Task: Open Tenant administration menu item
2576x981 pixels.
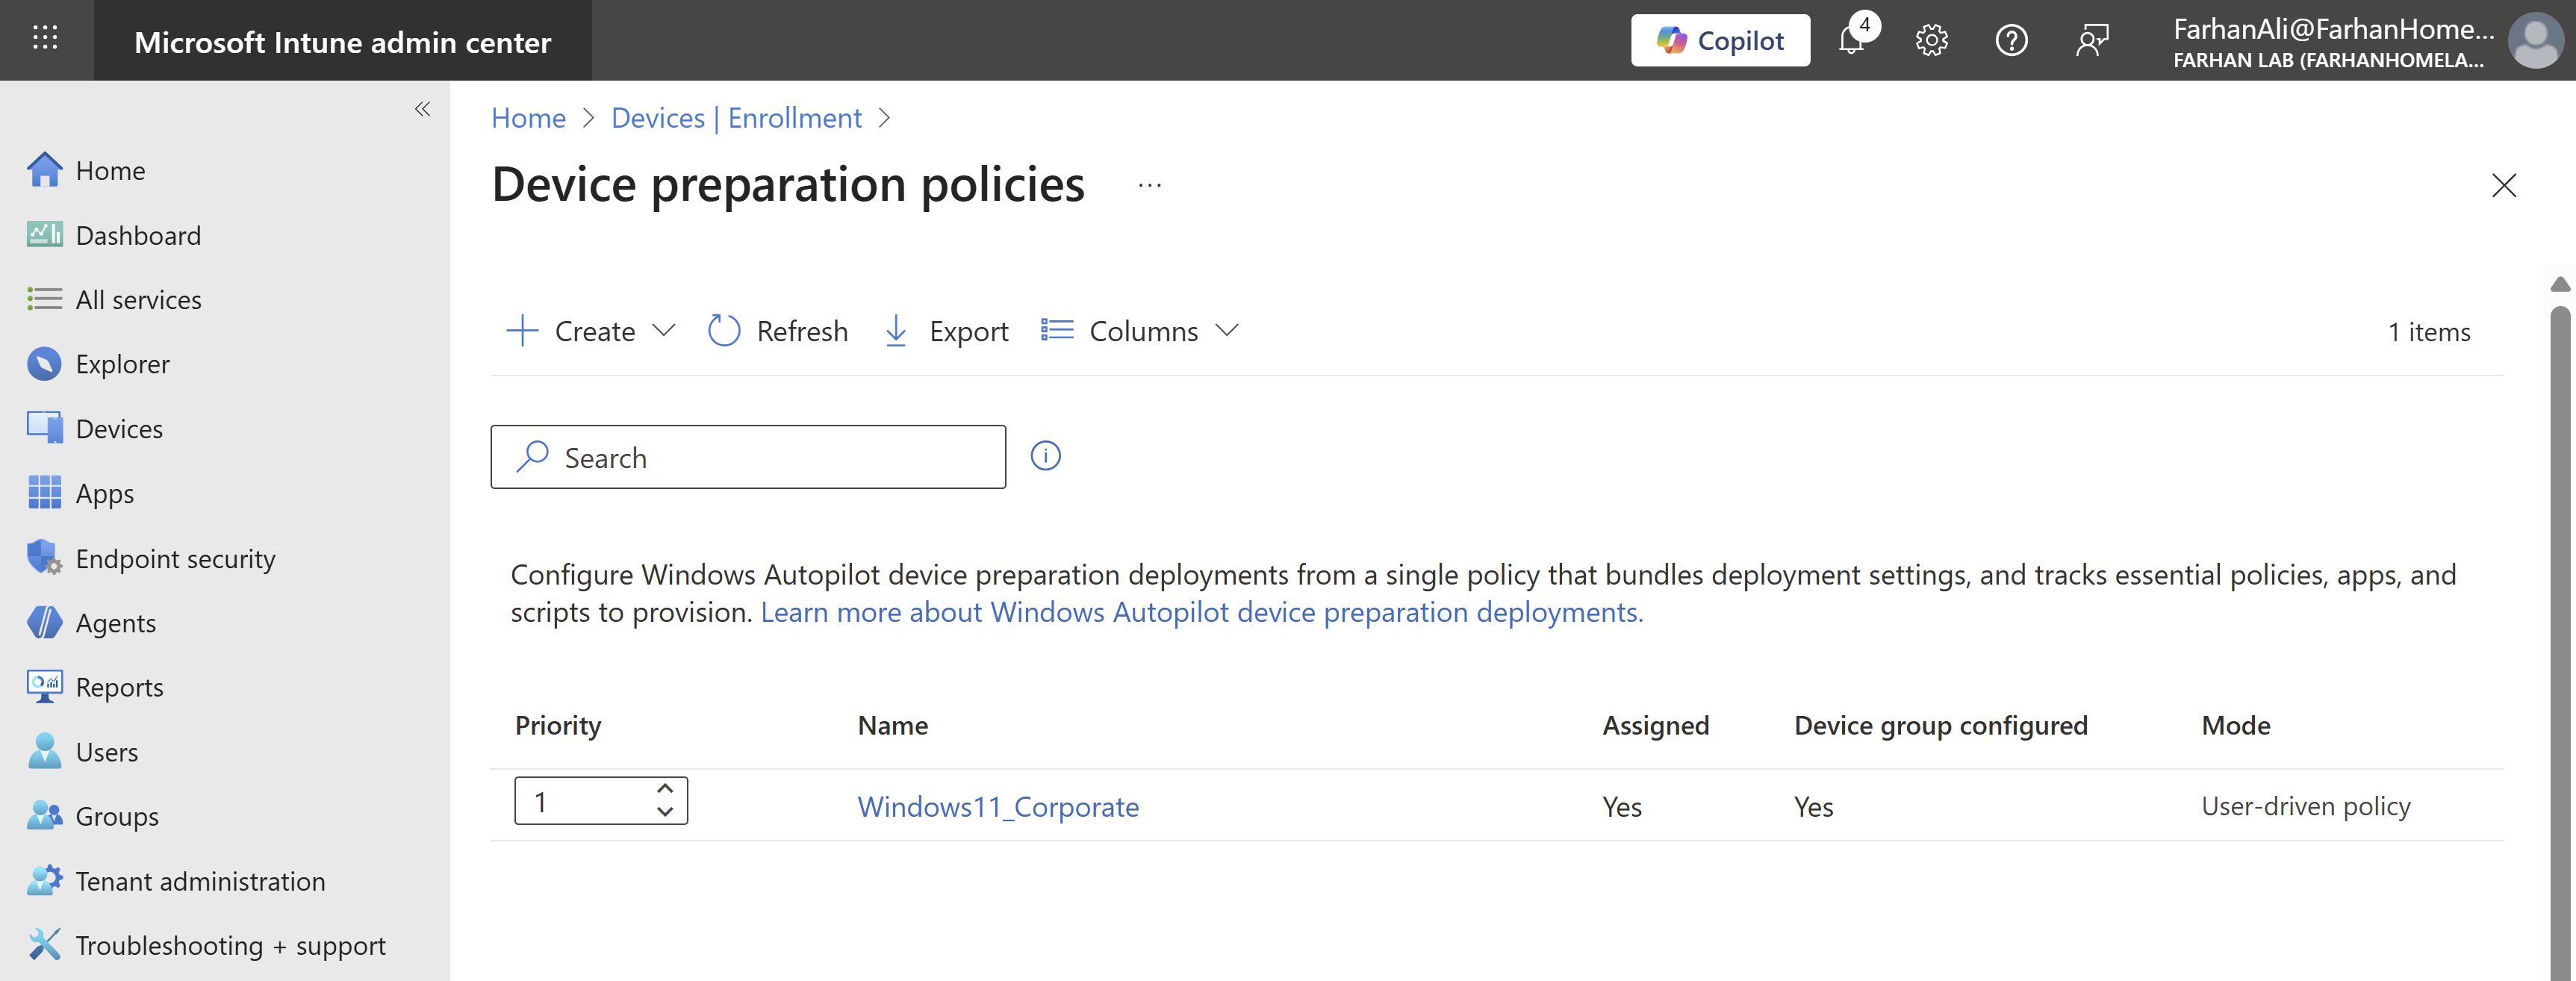Action: pos(200,881)
